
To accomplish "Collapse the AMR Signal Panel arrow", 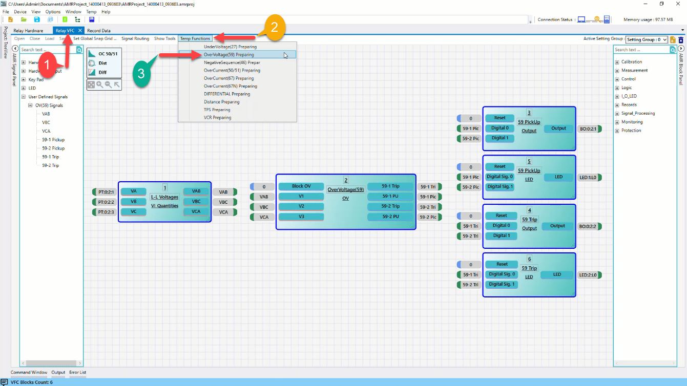I will [15, 49].
